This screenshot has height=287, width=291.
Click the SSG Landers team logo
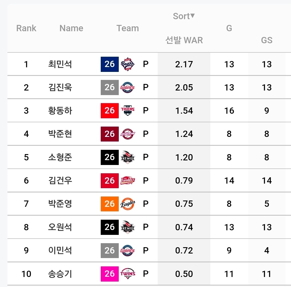point(128,180)
